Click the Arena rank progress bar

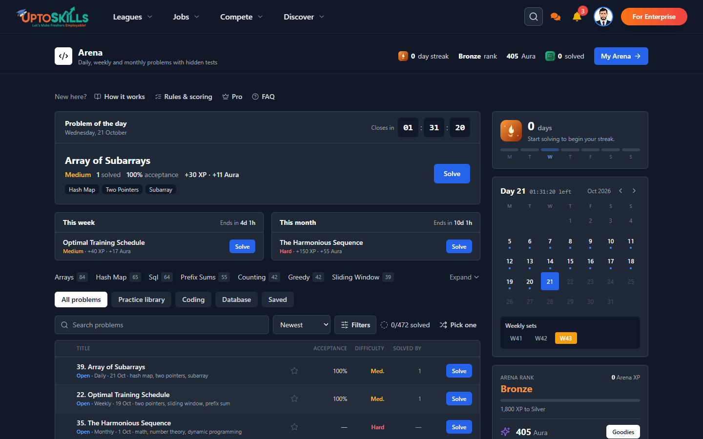point(570,400)
